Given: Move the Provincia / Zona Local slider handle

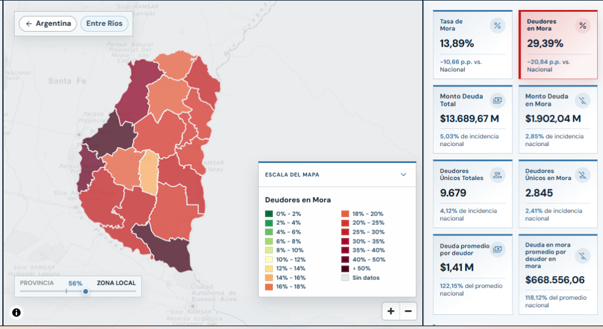Looking at the screenshot, I should point(85,291).
